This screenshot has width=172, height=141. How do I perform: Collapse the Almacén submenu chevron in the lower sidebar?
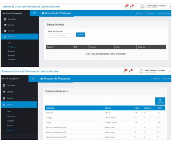33,105
